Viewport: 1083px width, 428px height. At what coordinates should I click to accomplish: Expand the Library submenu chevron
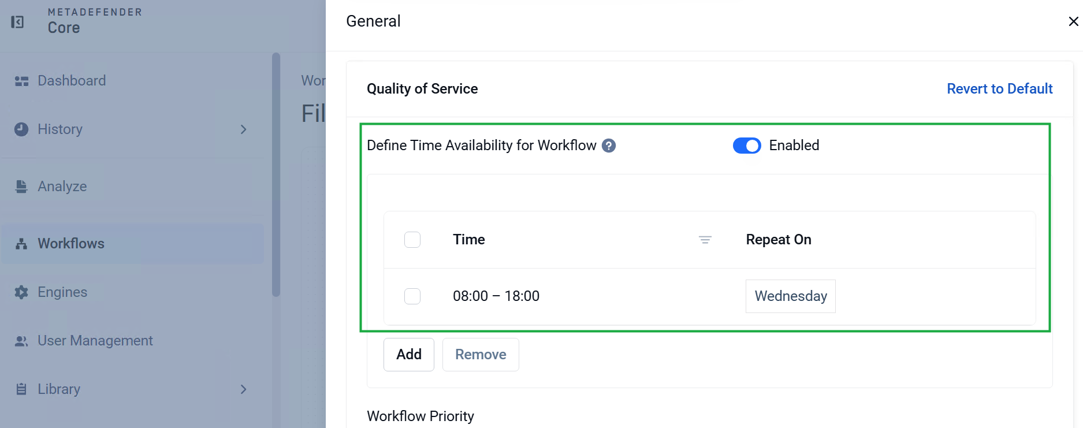coord(244,389)
